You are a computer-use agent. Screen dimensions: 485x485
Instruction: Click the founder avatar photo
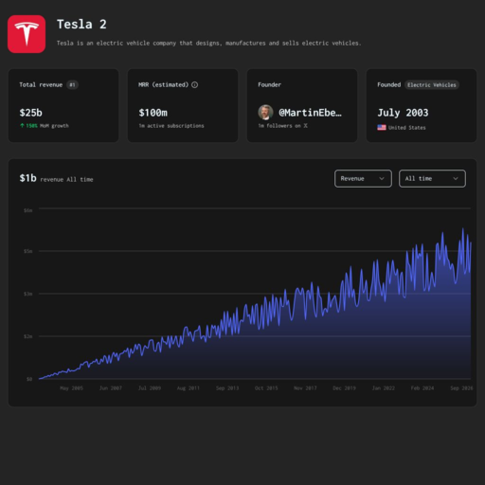(265, 113)
